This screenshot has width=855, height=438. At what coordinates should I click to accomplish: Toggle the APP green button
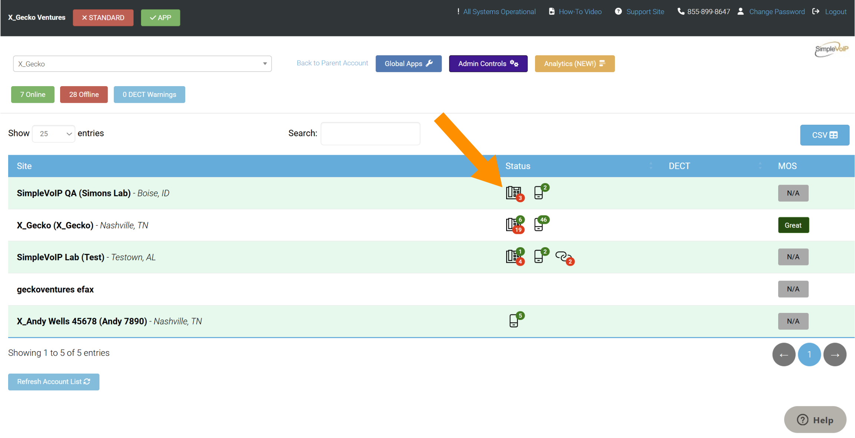point(160,18)
